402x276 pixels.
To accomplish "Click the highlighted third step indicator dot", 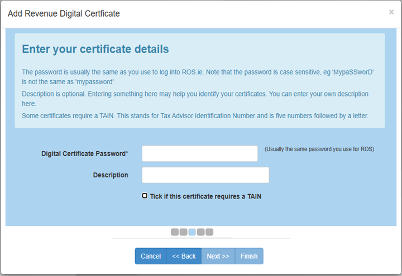I will (192, 232).
